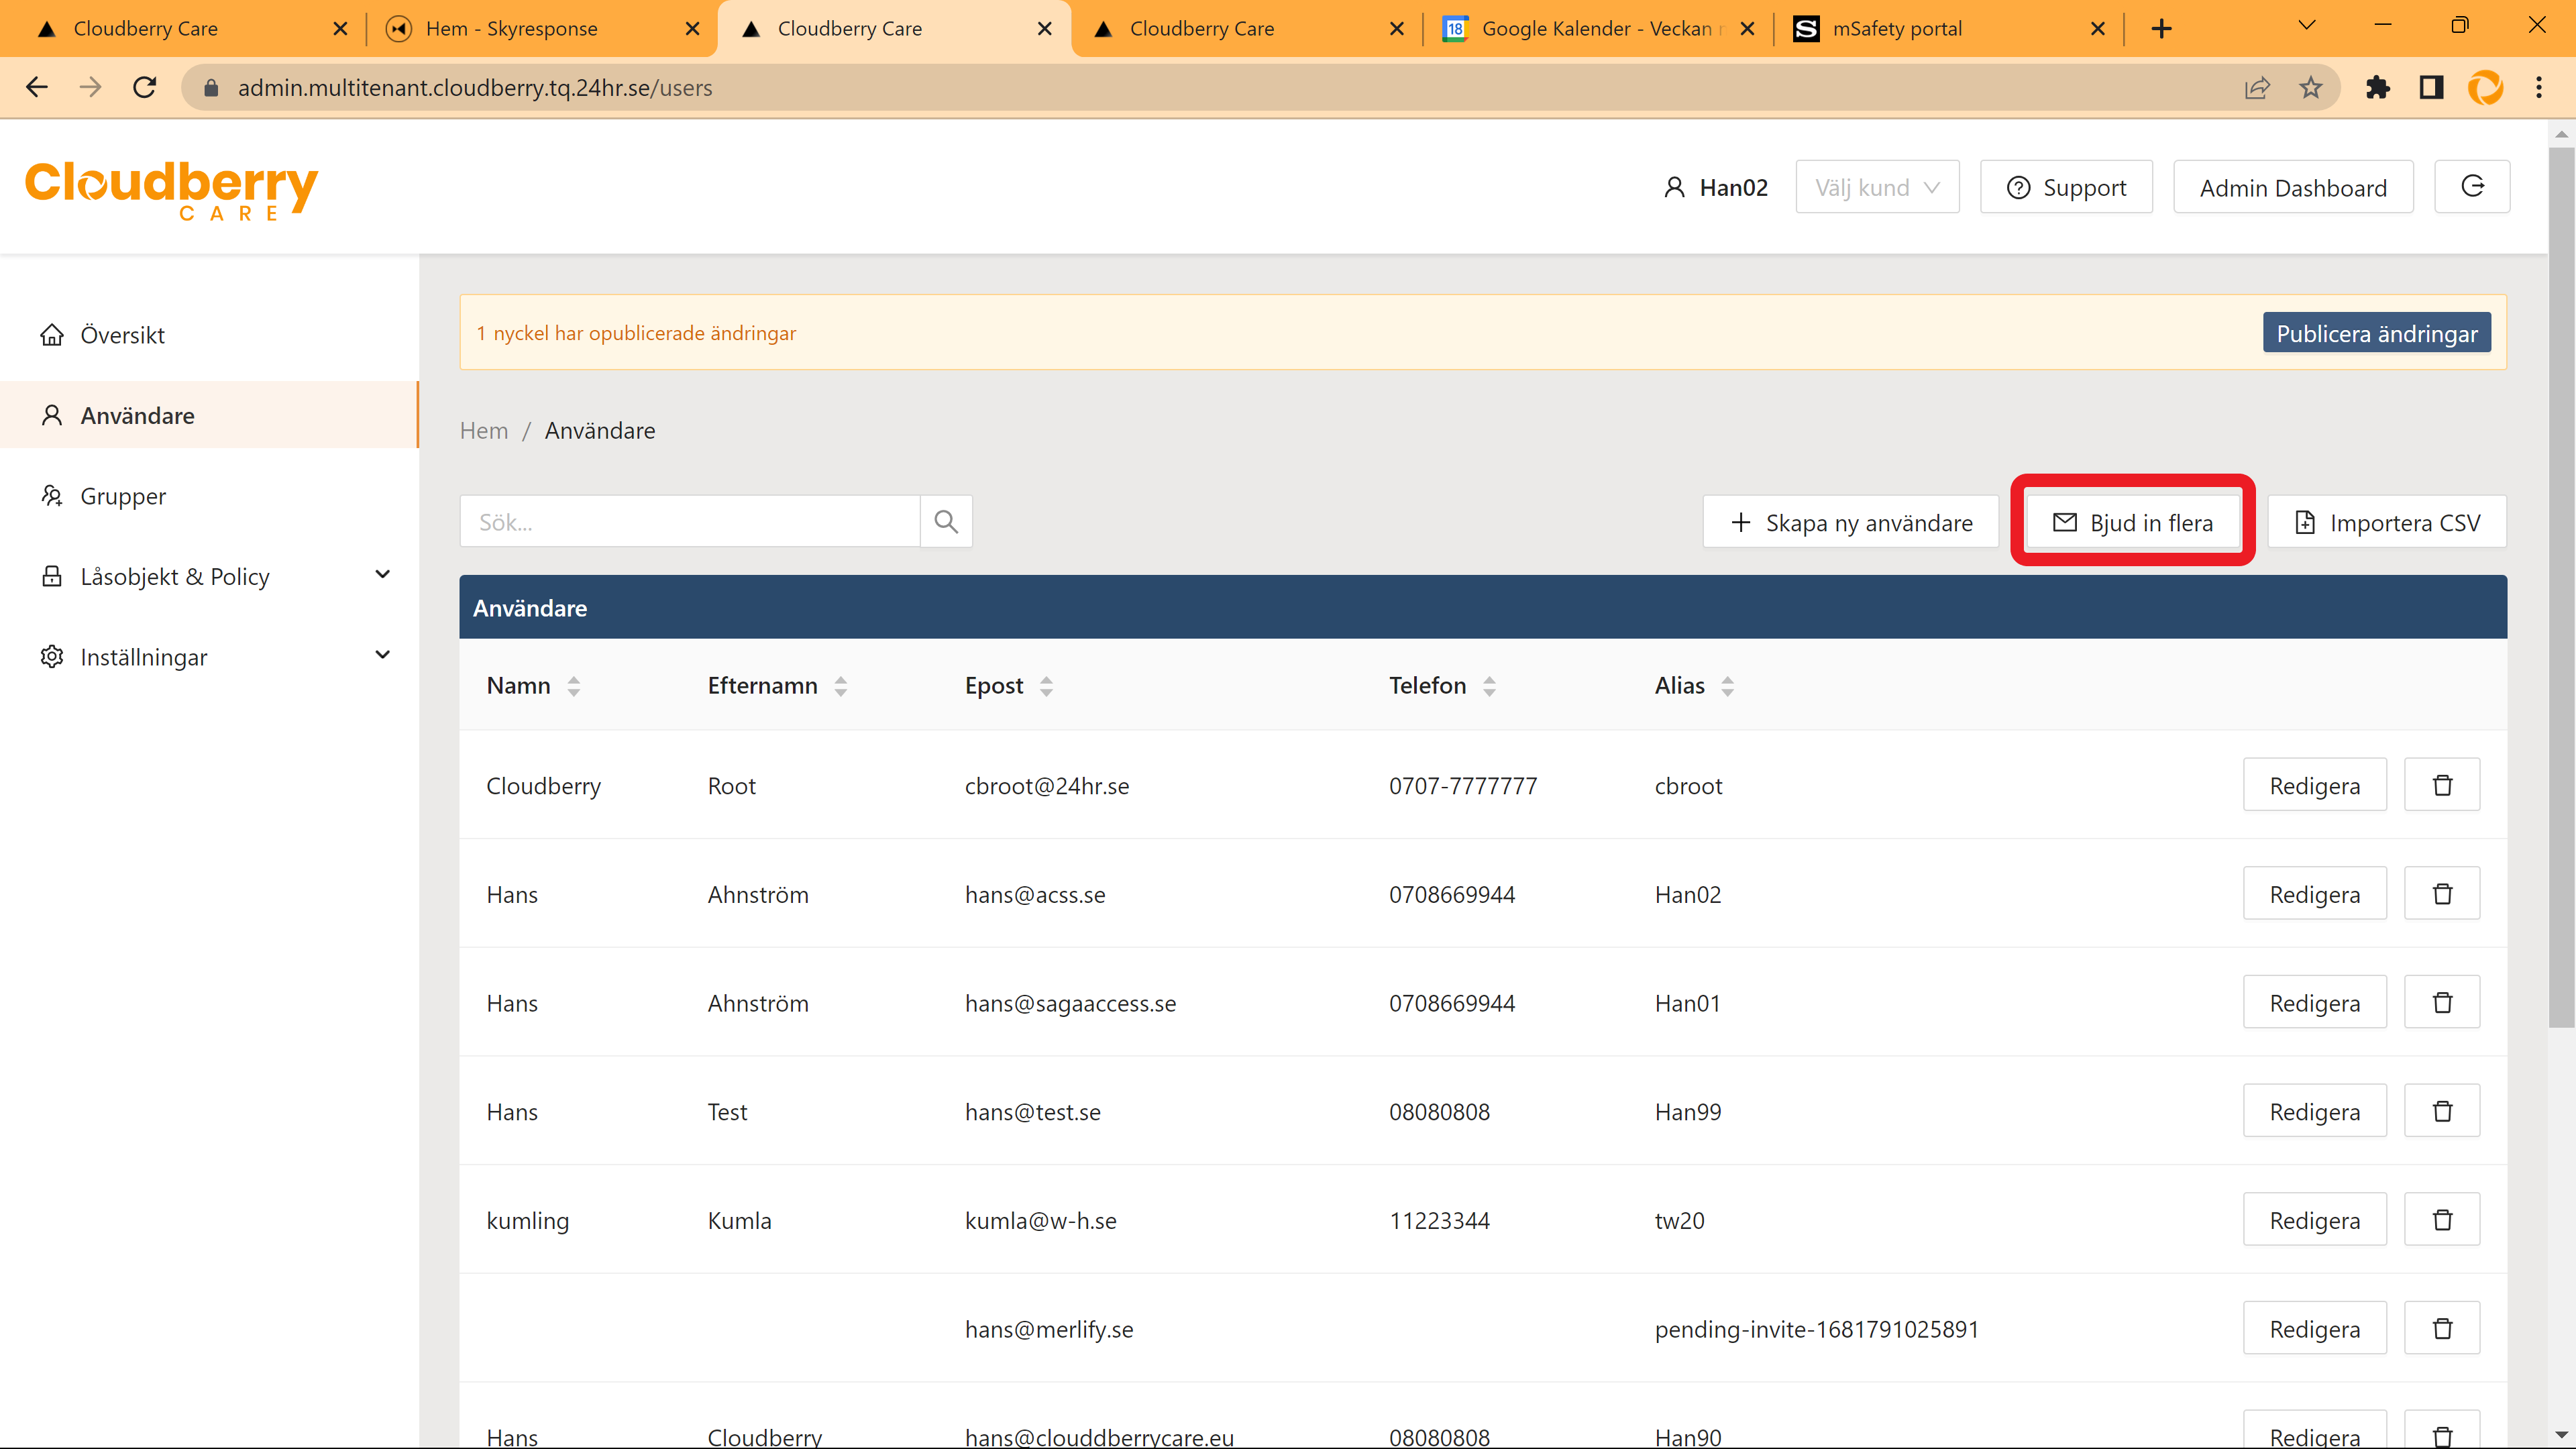The image size is (2576, 1449).
Task: Click the page vertical scrollbar thumb
Action: [2561, 588]
